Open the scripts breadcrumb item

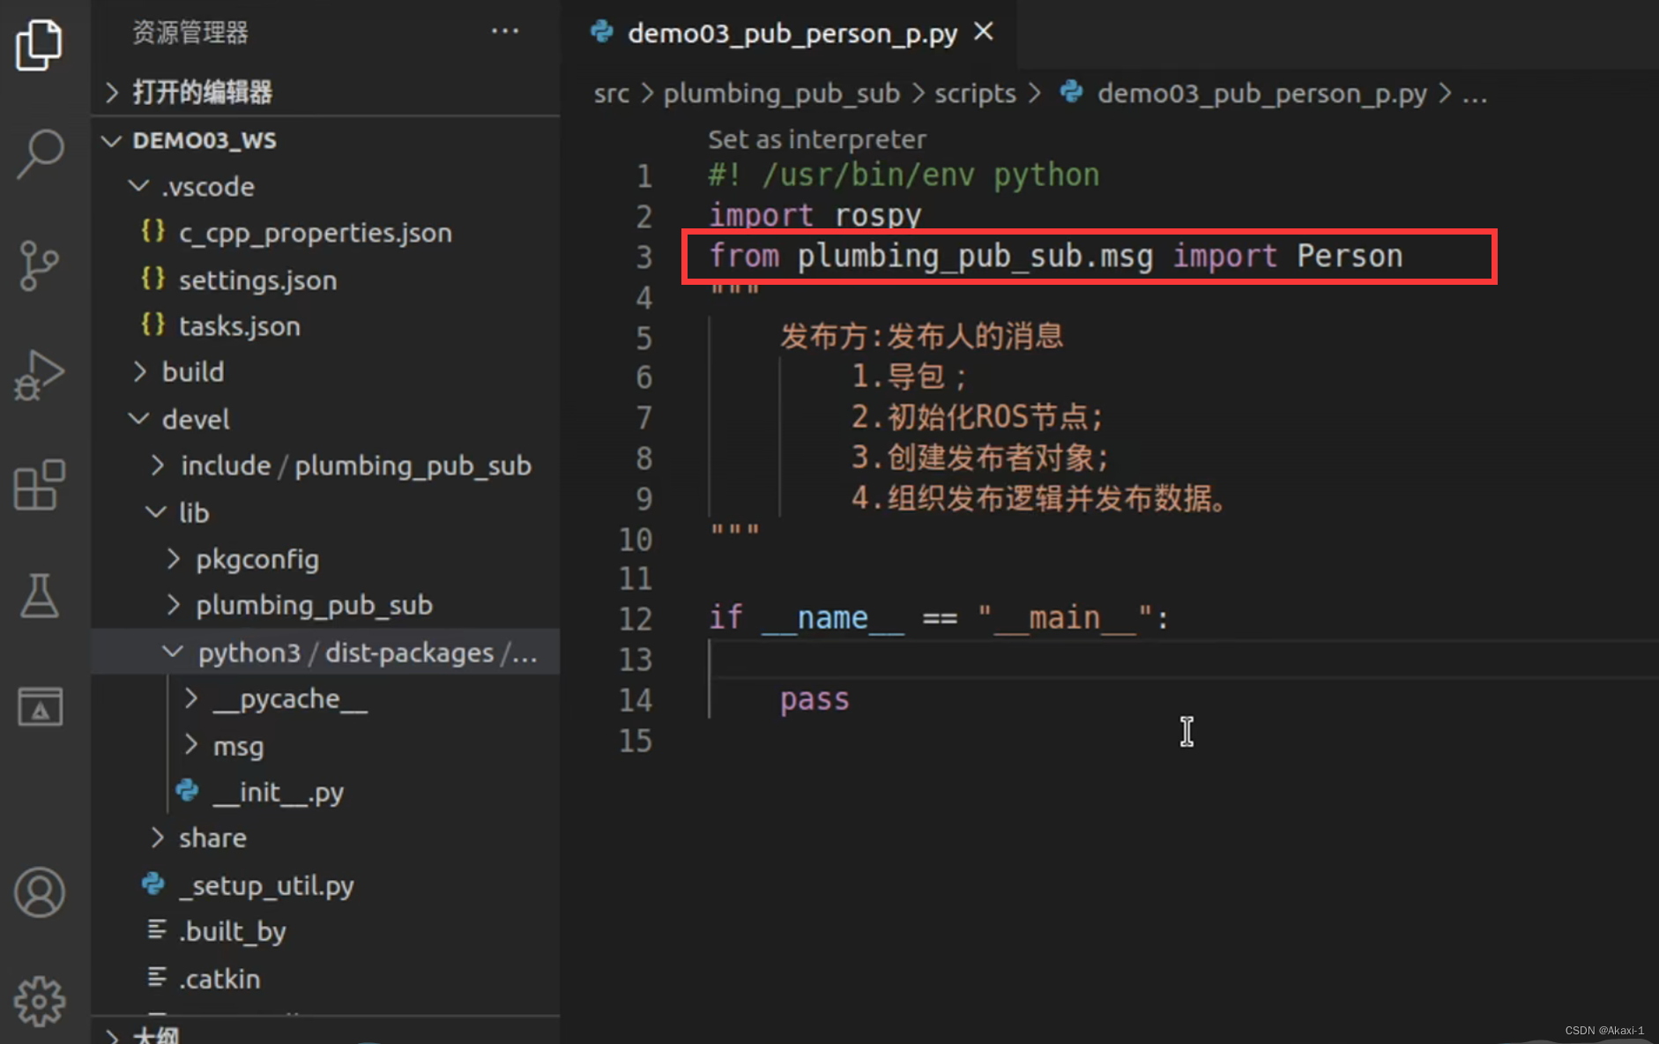pos(974,93)
